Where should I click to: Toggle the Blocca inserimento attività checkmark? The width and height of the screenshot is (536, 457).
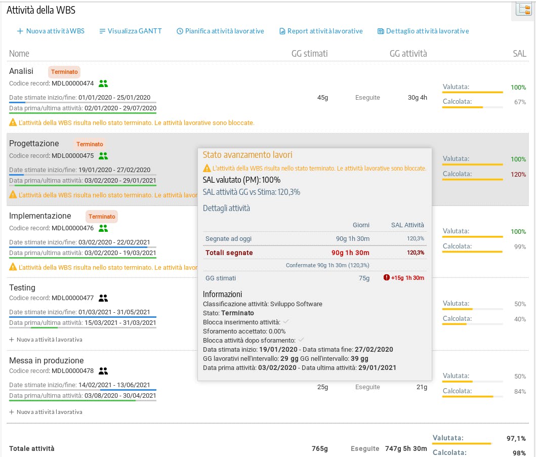pos(285,322)
